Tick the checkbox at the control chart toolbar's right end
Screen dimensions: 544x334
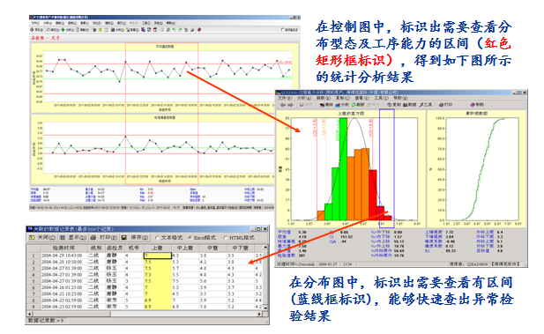click(282, 30)
